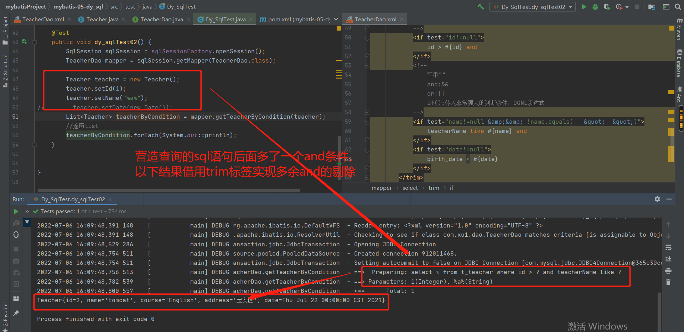Click Rerun Failed Tests icon
This screenshot has width=684, height=332.
pos(16,223)
